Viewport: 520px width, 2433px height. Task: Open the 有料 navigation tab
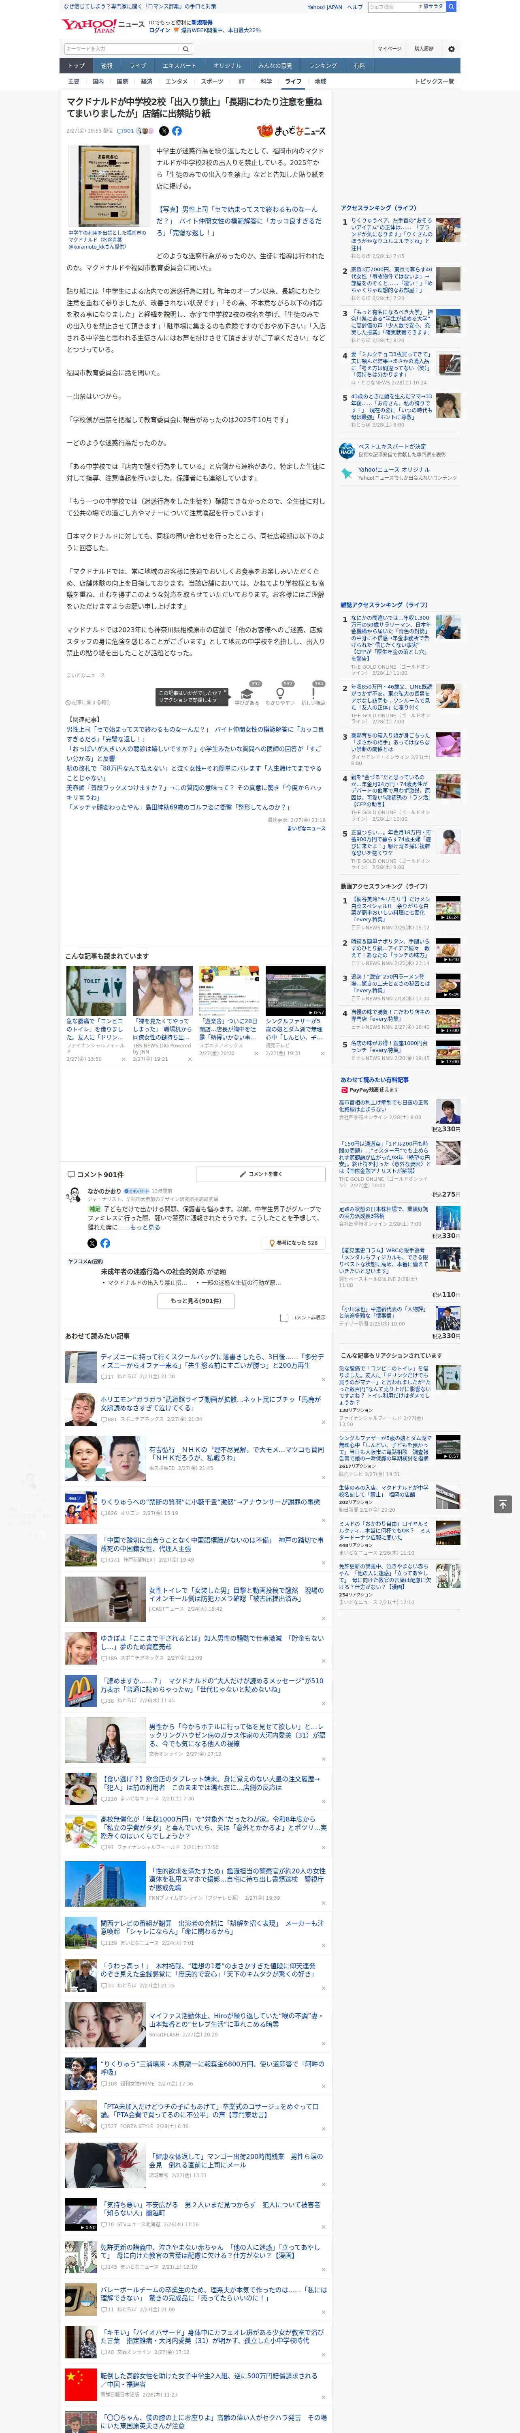pos(359,66)
